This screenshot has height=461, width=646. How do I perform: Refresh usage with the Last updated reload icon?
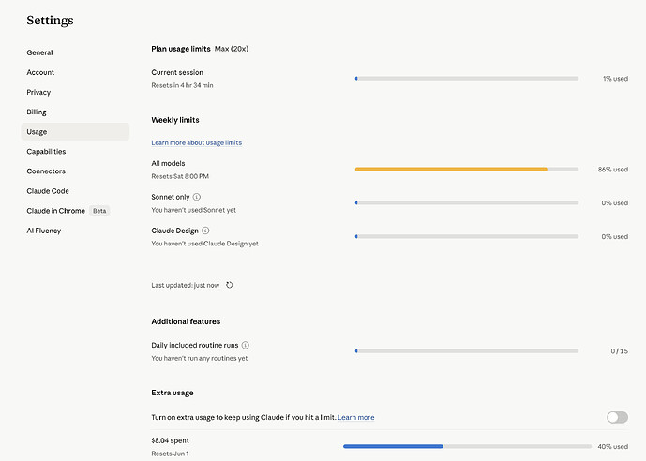(230, 285)
